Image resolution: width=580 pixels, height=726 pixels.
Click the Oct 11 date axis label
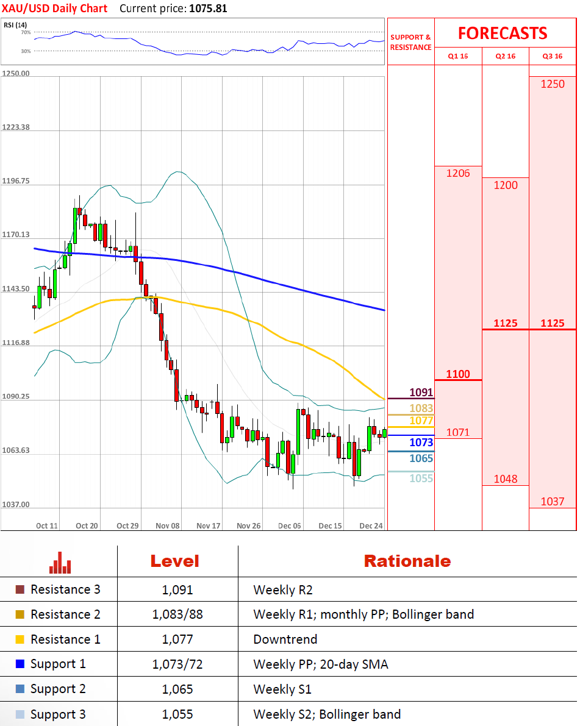click(x=47, y=526)
